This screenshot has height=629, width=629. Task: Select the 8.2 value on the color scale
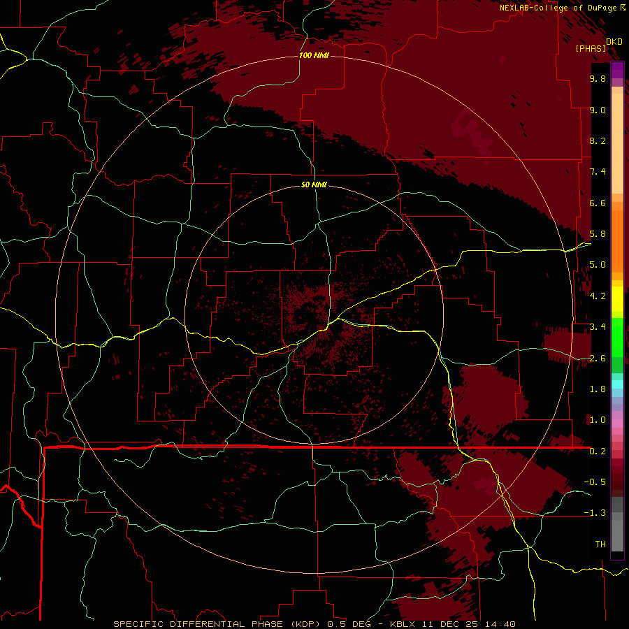[x=598, y=140]
